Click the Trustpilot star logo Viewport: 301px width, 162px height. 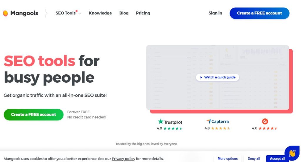tap(160, 121)
